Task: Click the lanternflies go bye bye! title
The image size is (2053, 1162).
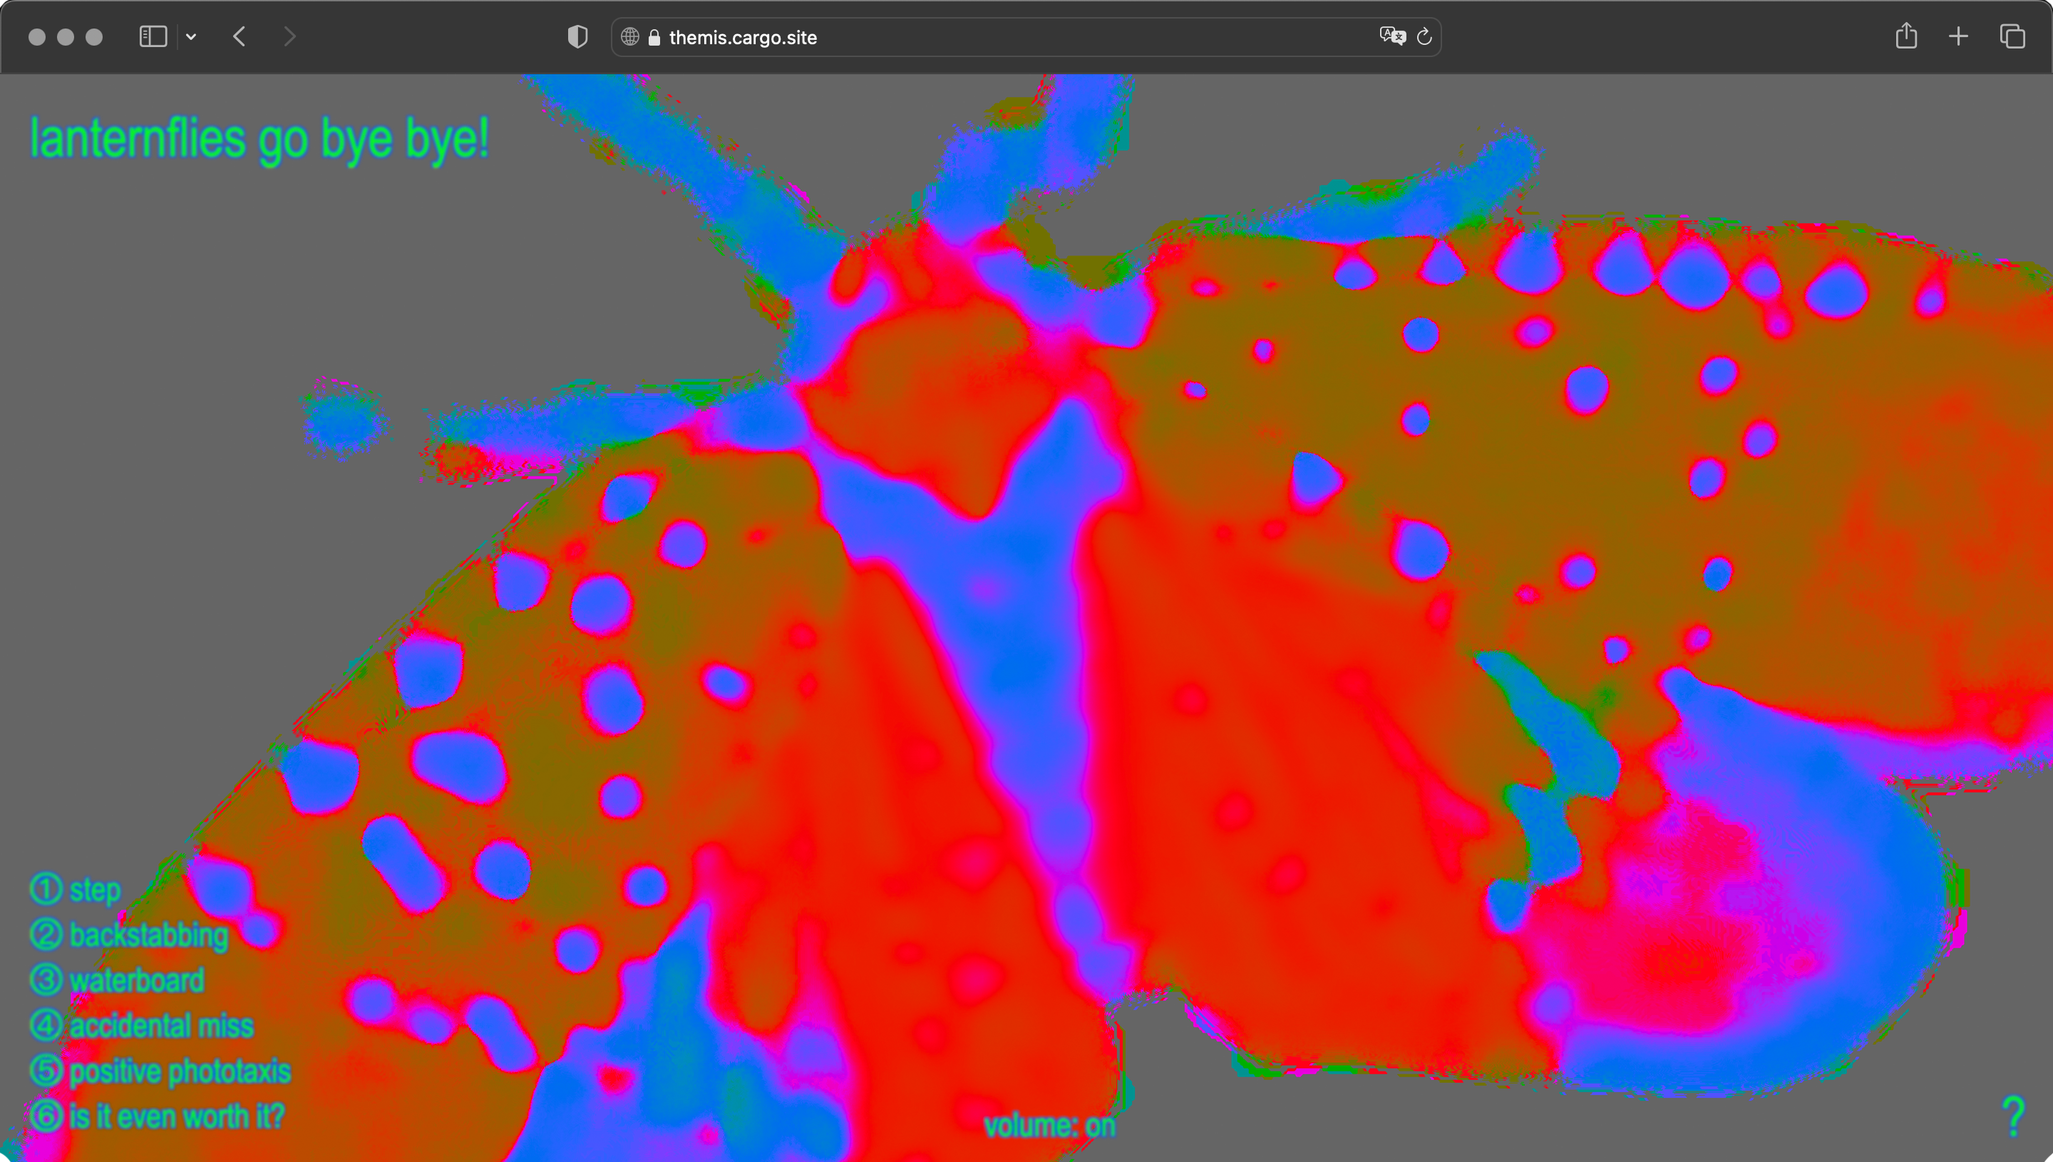Action: (x=259, y=139)
